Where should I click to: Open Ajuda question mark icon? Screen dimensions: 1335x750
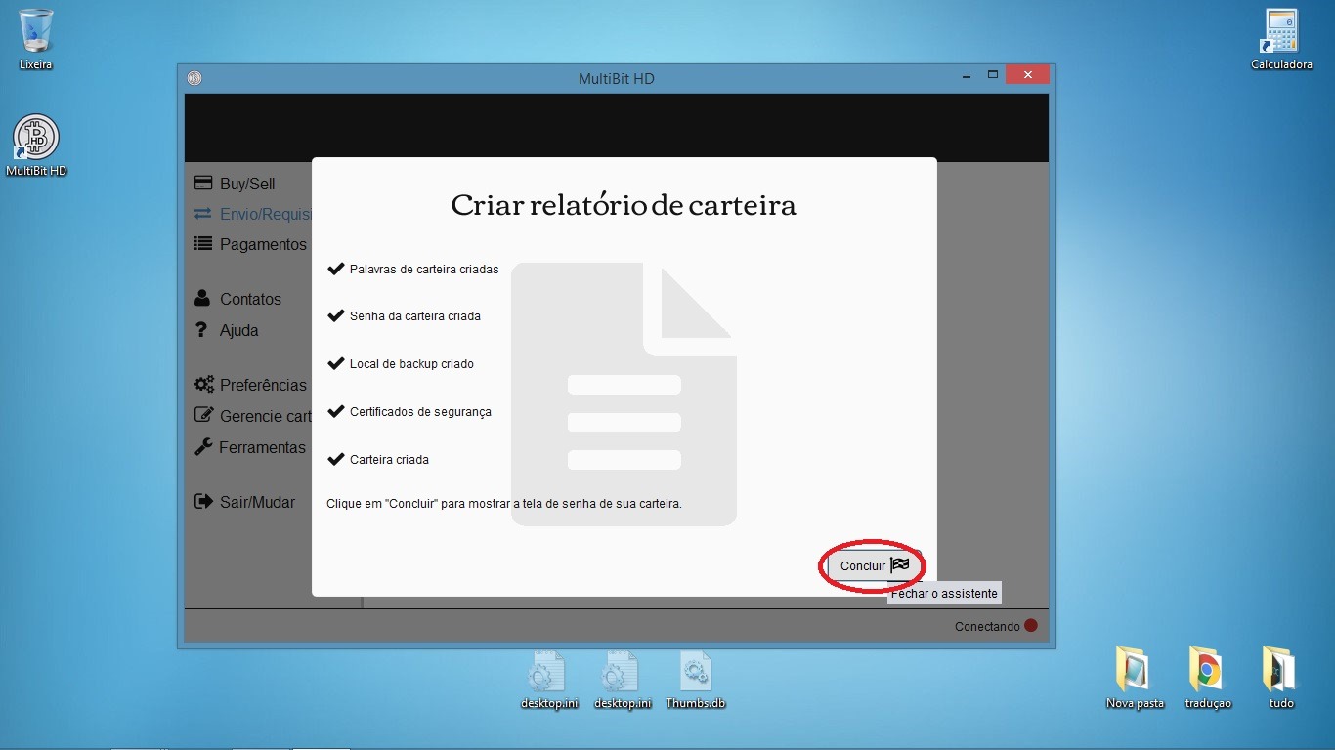(201, 330)
